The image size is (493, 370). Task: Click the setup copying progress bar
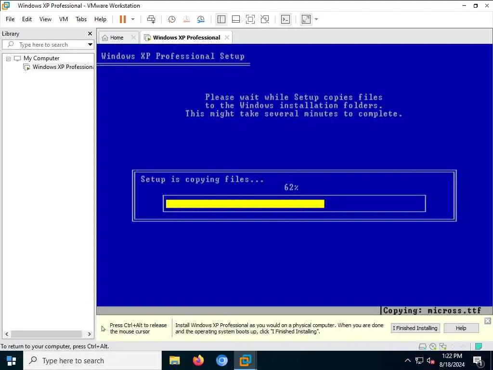pos(294,204)
